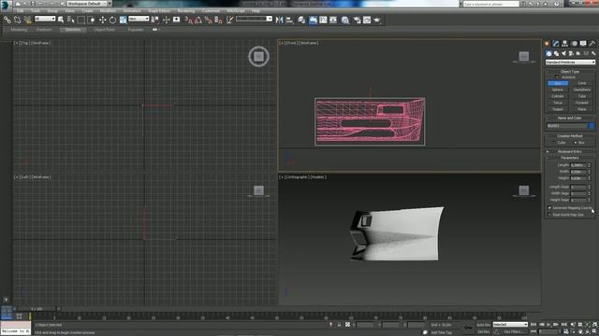
Task: Toggle the 3D Snaps icon
Action: 189,20
